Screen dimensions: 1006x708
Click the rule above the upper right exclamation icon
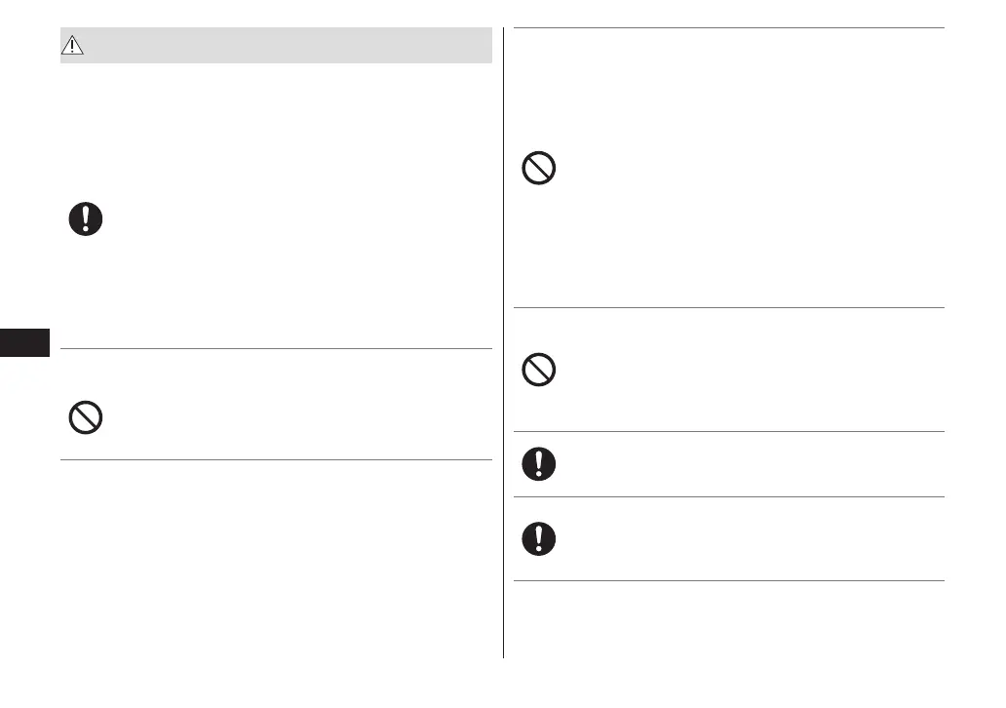(x=728, y=431)
